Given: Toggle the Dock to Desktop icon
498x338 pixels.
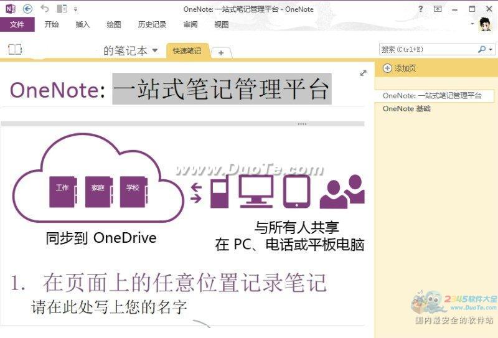Looking at the screenshot, I should (61, 9).
